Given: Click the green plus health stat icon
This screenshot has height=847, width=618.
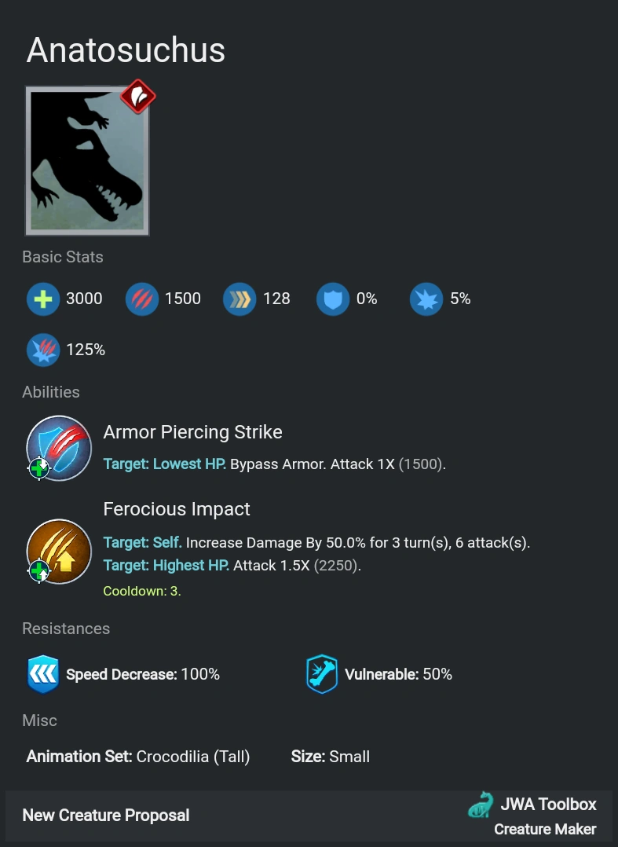Looking at the screenshot, I should coord(43,299).
